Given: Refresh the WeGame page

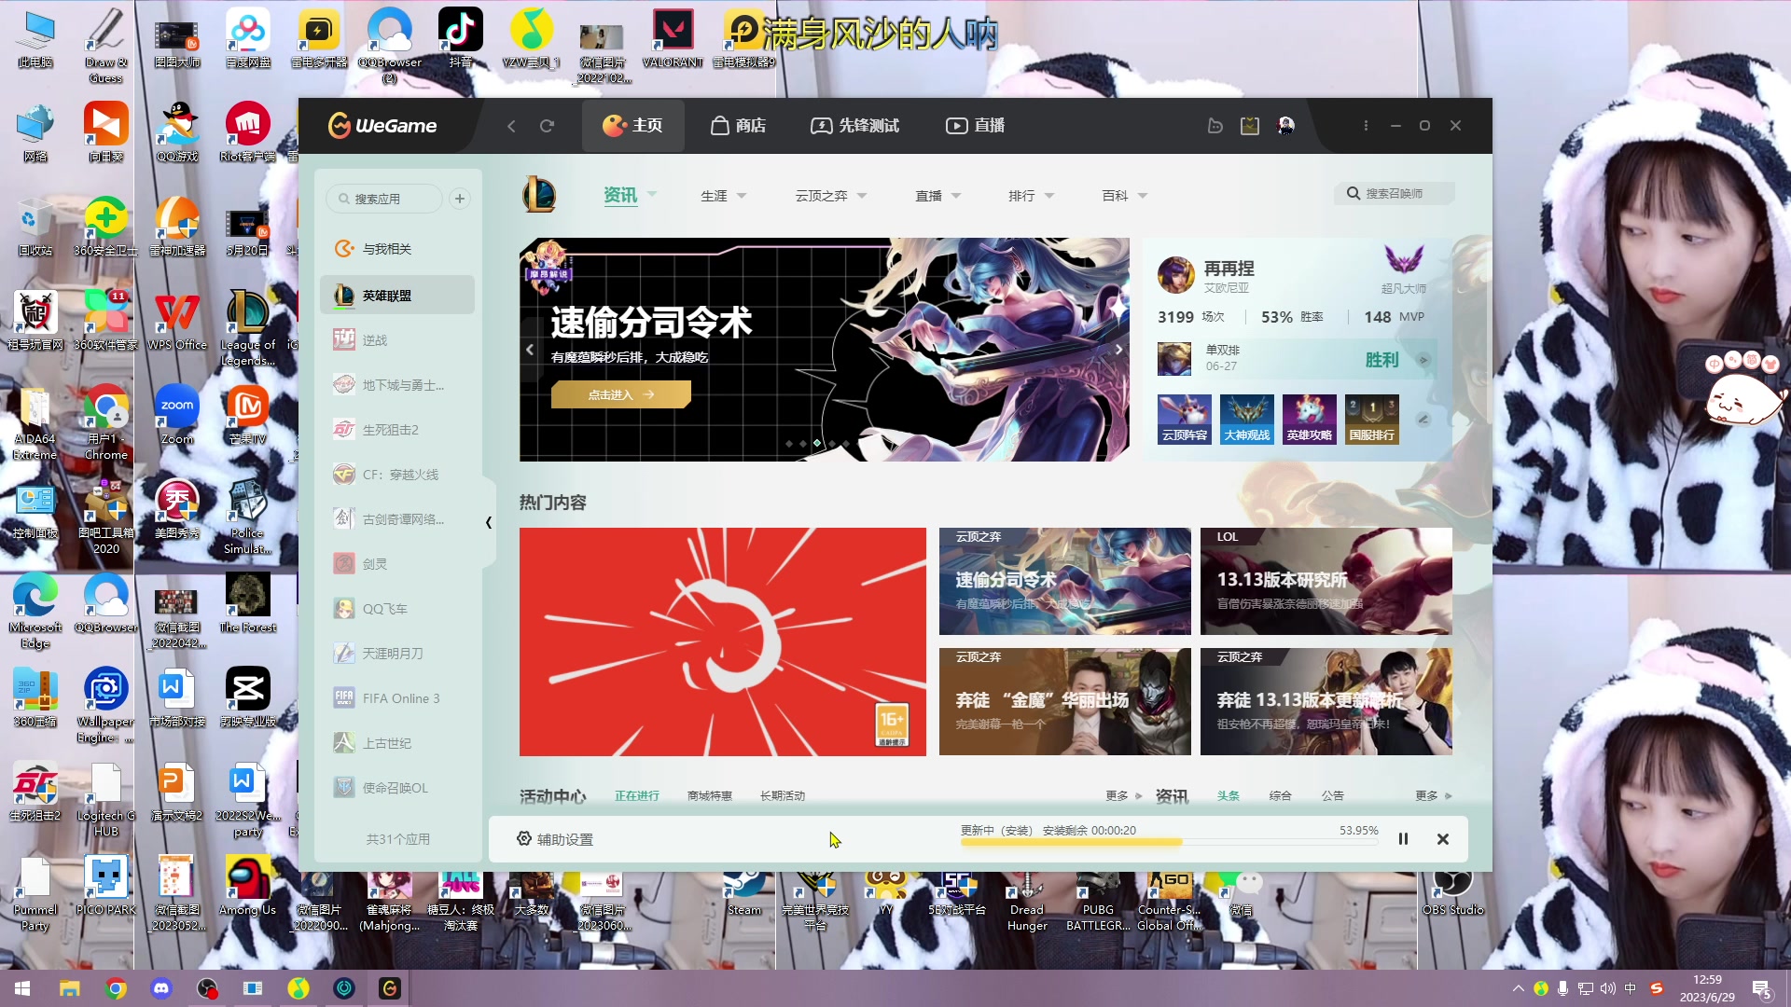Looking at the screenshot, I should (x=548, y=126).
